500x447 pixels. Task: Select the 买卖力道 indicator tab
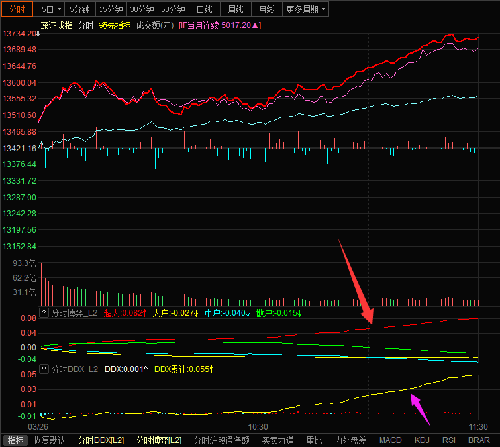(277, 440)
